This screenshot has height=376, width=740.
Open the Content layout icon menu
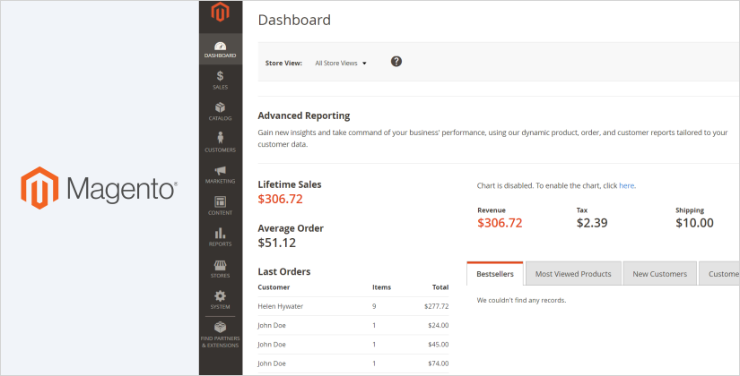(220, 206)
